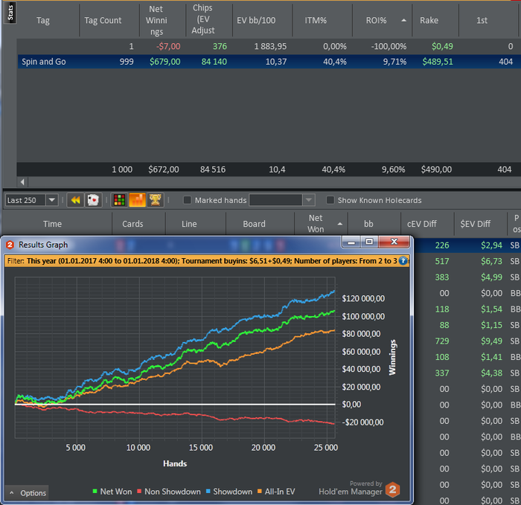Sort hands by Net Won column
The image size is (521, 505).
coord(316,223)
